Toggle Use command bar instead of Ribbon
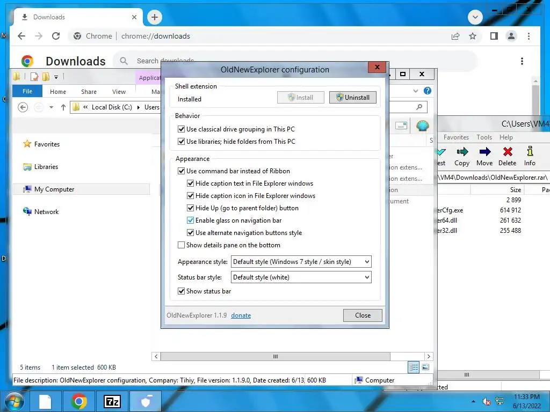Image resolution: width=550 pixels, height=412 pixels. (x=181, y=171)
